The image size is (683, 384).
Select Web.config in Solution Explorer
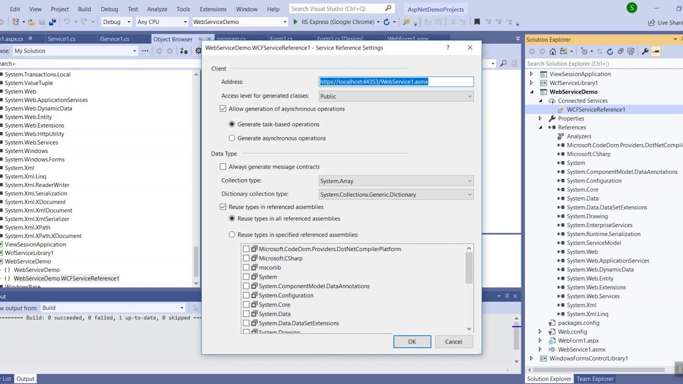572,332
